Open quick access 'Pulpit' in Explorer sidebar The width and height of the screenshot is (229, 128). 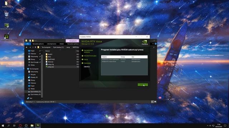click(x=33, y=51)
